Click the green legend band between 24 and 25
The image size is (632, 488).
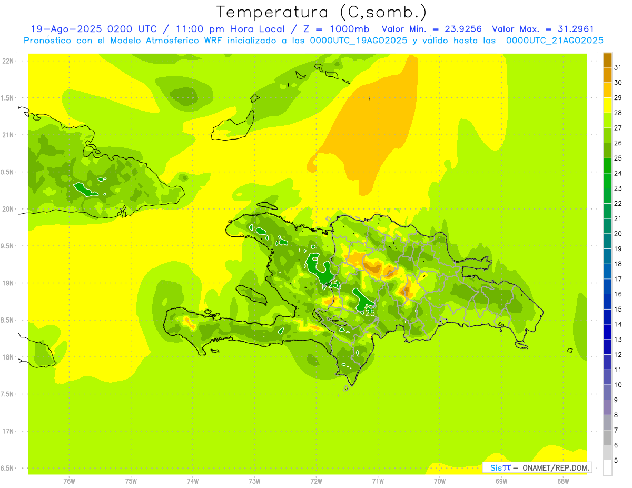[607, 166]
